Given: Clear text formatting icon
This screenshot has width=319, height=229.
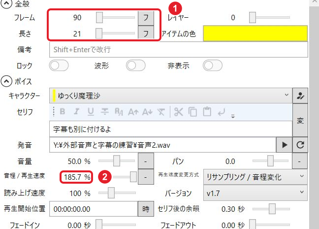Looking at the screenshot, I should pyautogui.click(x=161, y=112).
